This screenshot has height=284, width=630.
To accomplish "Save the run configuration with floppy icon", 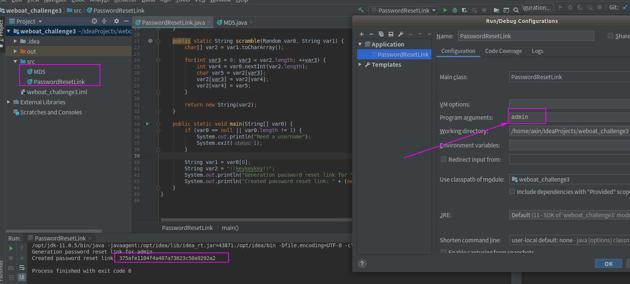I will click(x=391, y=34).
